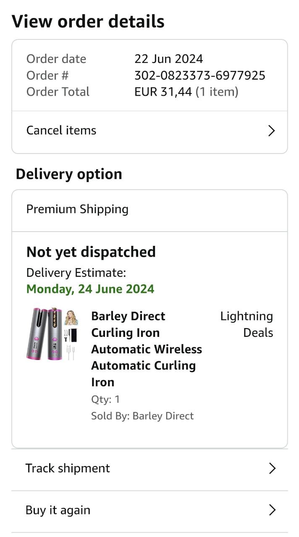
Task: Tap the (1 item) count text
Action: pos(217,92)
